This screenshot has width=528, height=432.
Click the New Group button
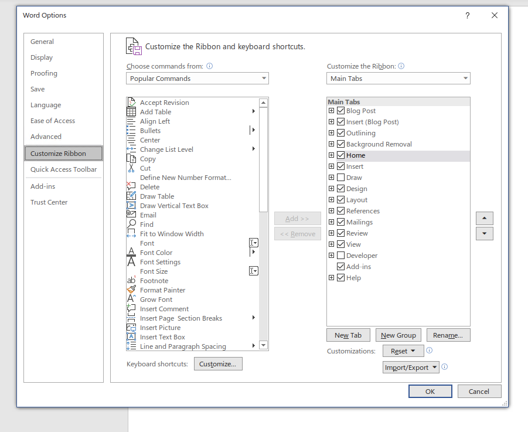(398, 335)
